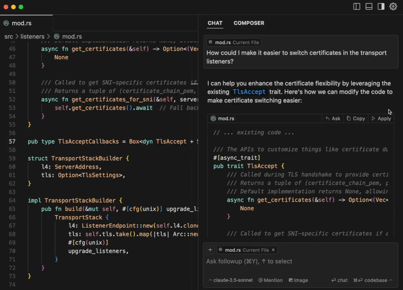Remove the mod.rs Current File context chip
This screenshot has width=403, height=290.
click(x=273, y=250)
